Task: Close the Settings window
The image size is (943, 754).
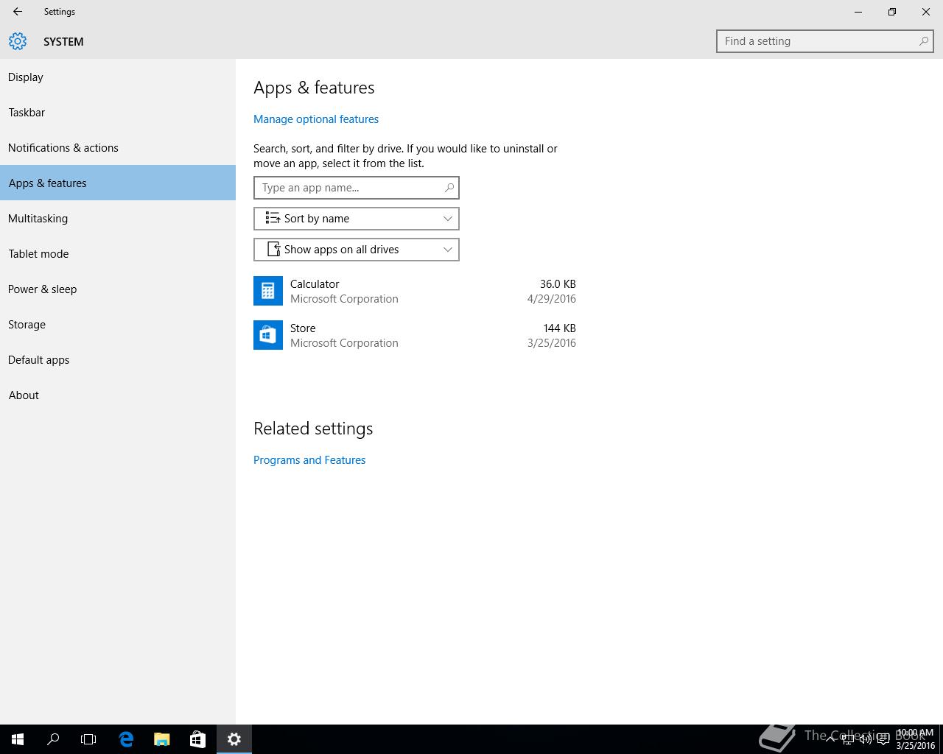Action: pos(926,12)
